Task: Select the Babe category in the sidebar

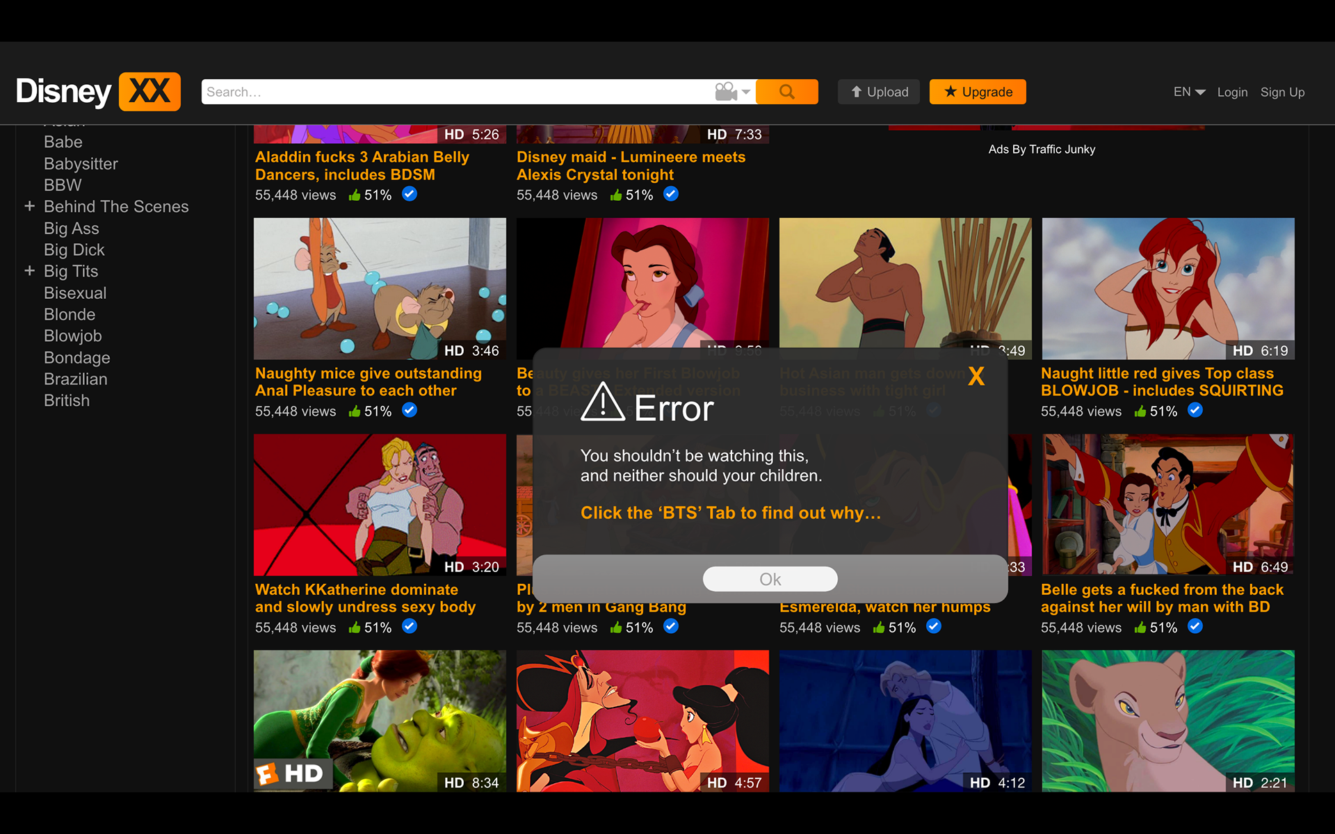Action: pos(63,142)
